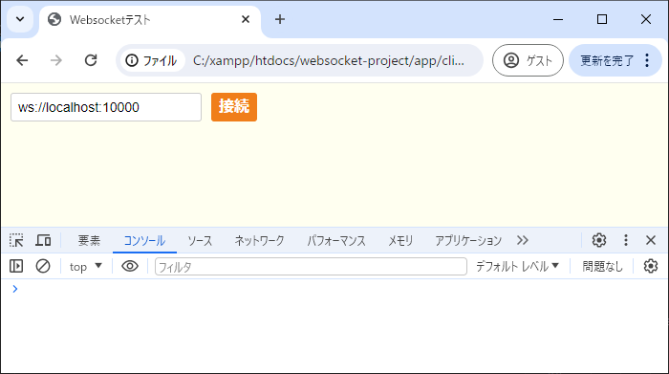Image resolution: width=669 pixels, height=374 pixels.
Task: Toggle the console sidebar icon
Action: (x=16, y=267)
